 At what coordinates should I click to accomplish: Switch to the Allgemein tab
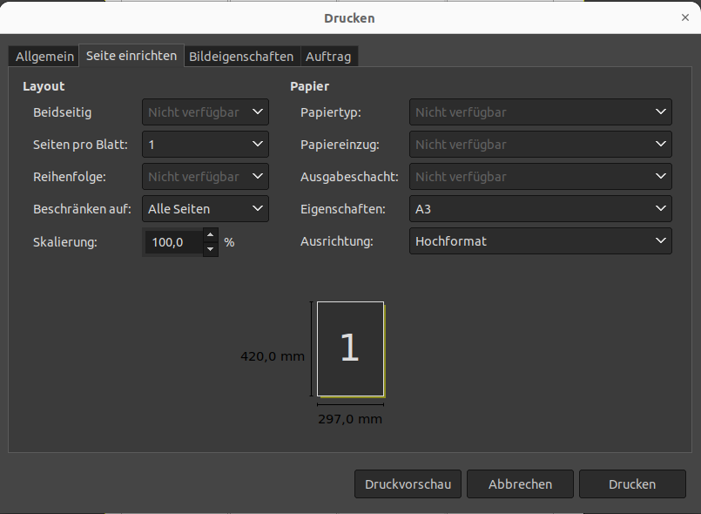coord(43,56)
